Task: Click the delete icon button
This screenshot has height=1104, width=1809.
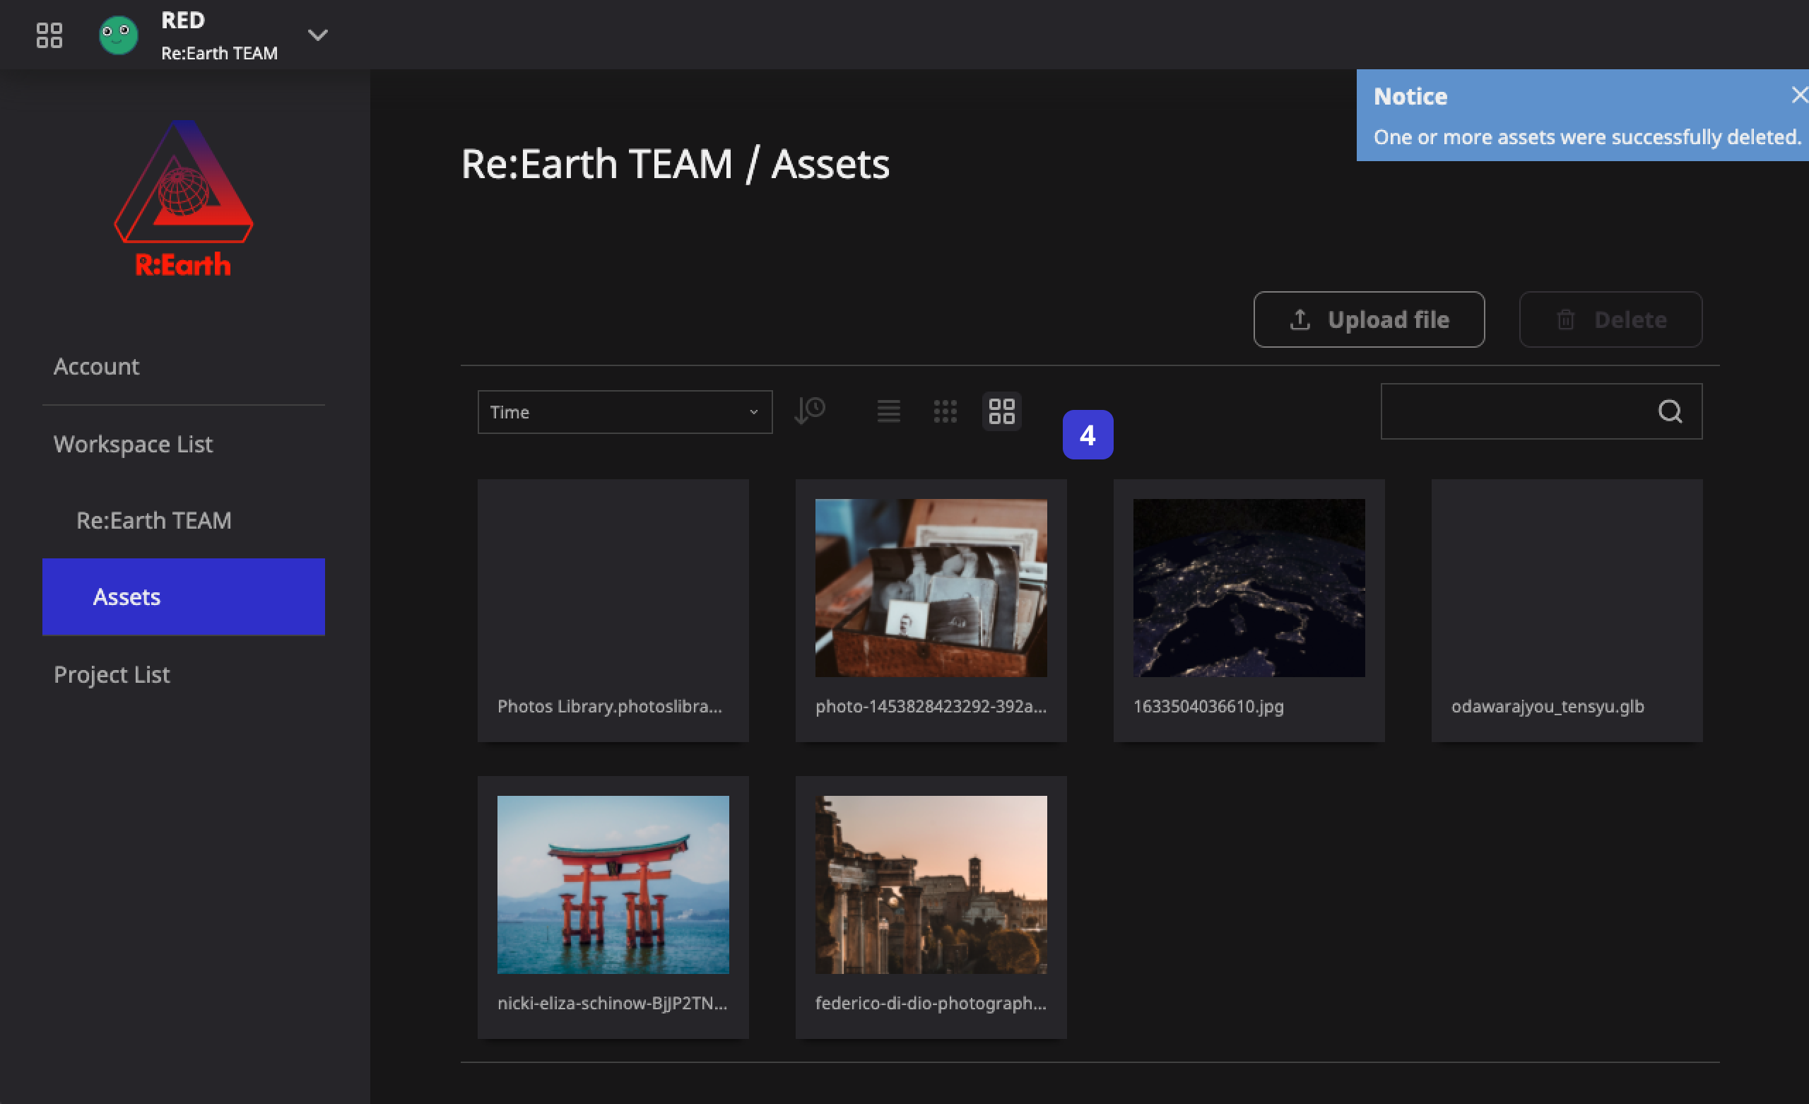Action: pos(1567,319)
